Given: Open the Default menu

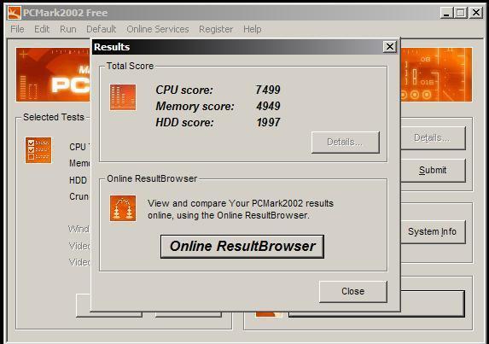Looking at the screenshot, I should 101,29.
